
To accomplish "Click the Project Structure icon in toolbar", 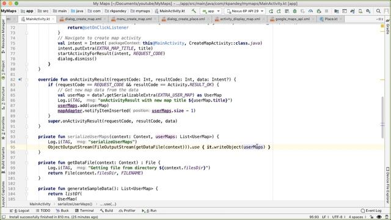I will 337,11.
